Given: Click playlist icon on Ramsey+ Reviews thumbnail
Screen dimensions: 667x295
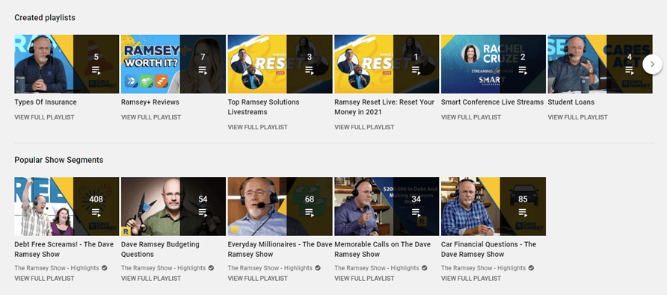Looking at the screenshot, I should click(x=203, y=69).
